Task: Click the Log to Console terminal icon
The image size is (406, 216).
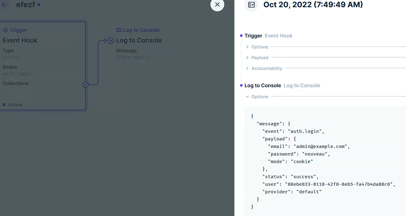Action: 120,30
